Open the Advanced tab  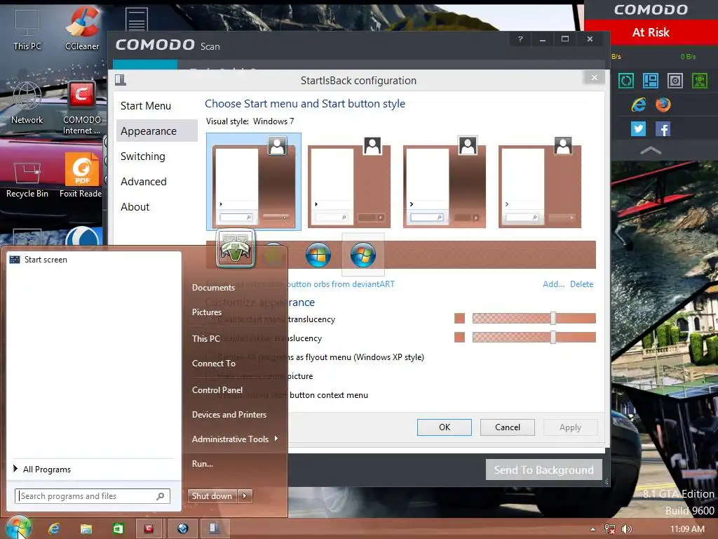(144, 182)
